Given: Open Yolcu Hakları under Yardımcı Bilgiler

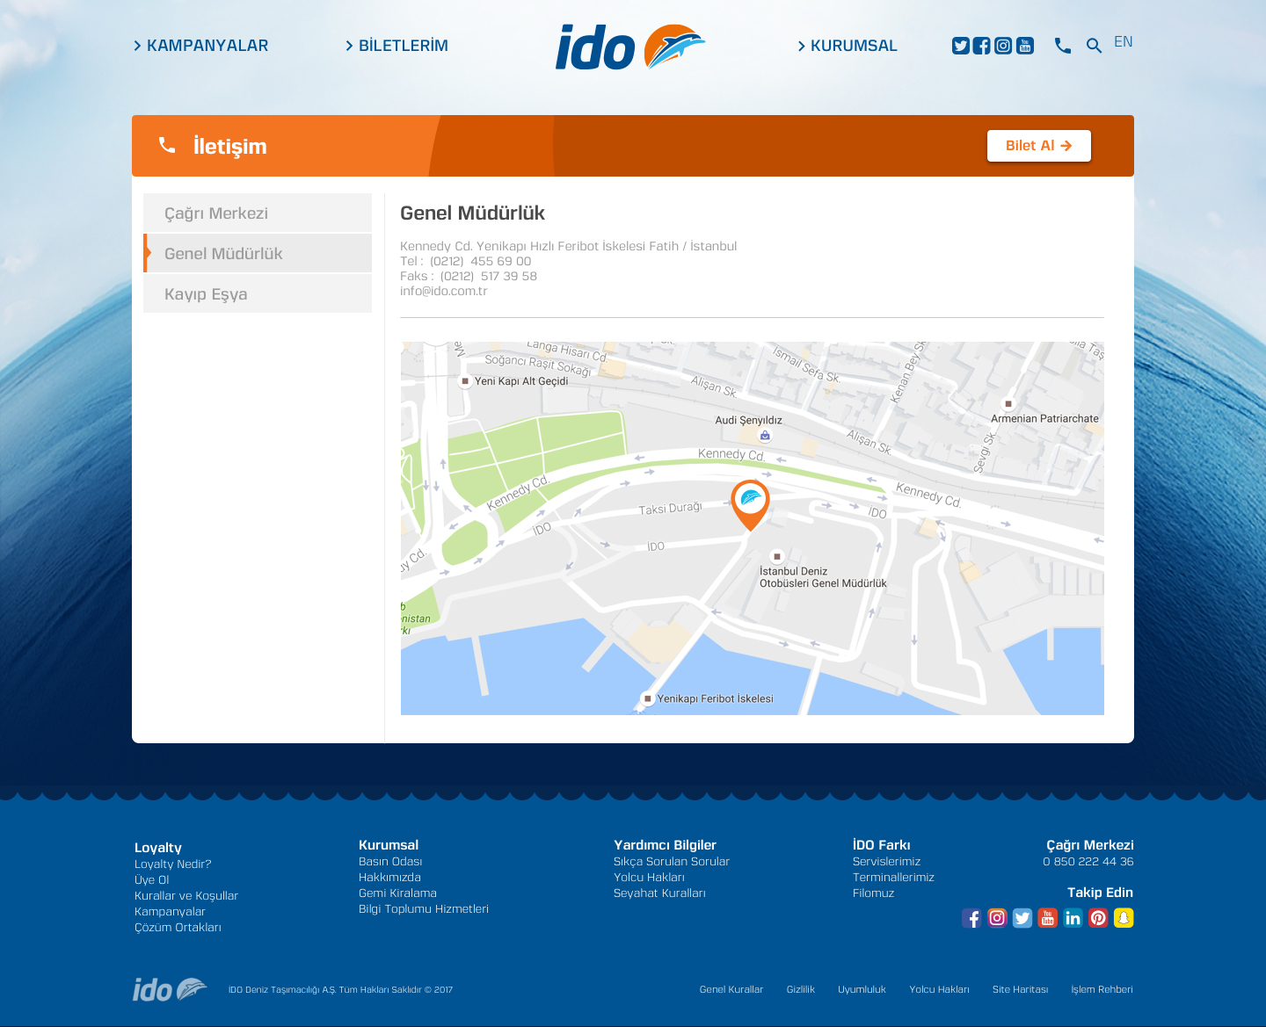Looking at the screenshot, I should (x=649, y=878).
